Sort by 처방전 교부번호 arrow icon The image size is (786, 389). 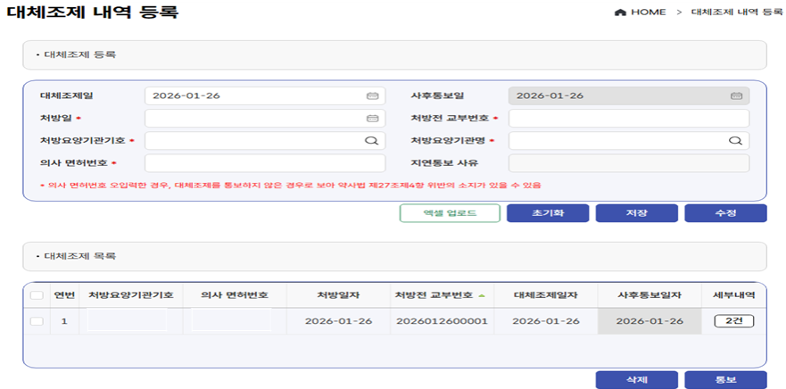click(483, 295)
